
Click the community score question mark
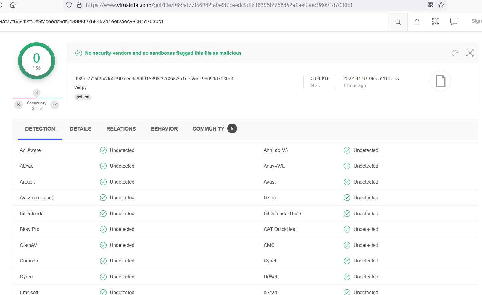pyautogui.click(x=37, y=93)
